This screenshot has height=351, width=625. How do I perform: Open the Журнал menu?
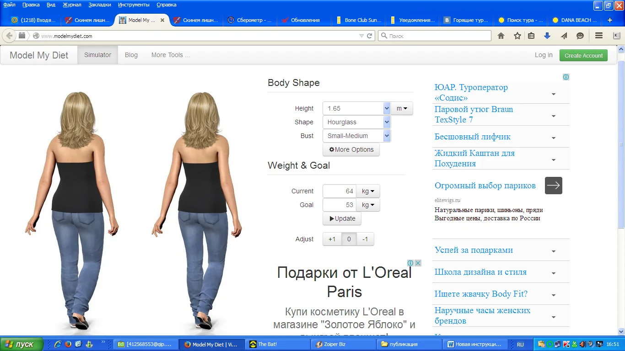pos(72,5)
